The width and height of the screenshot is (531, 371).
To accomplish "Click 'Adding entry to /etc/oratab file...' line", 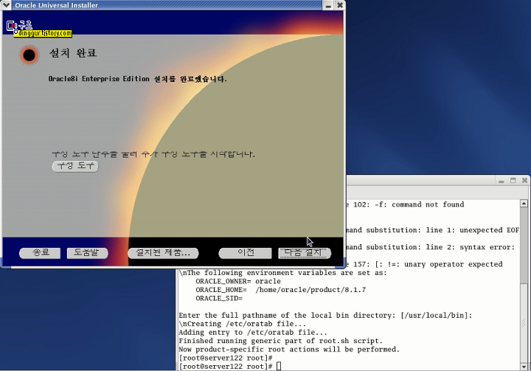I will pyautogui.click(x=253, y=333).
